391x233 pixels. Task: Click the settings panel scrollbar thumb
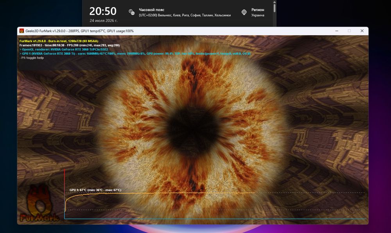coord(274,7)
